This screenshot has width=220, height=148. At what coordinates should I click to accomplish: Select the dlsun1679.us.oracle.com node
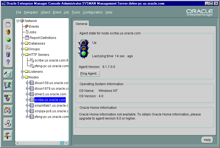[x=51, y=89]
